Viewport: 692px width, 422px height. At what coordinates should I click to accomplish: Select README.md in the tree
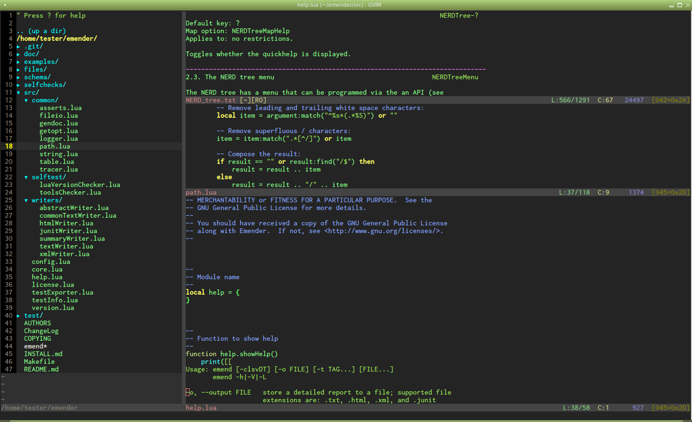pyautogui.click(x=41, y=370)
